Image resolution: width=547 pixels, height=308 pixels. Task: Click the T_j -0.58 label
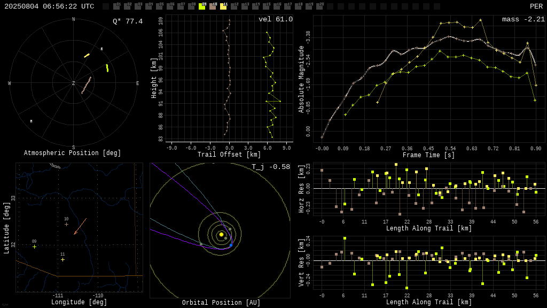[271, 167]
